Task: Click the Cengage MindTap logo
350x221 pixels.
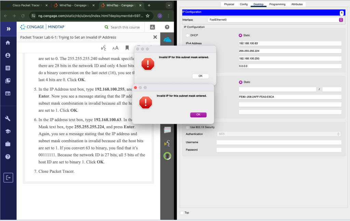Action: 42,27
